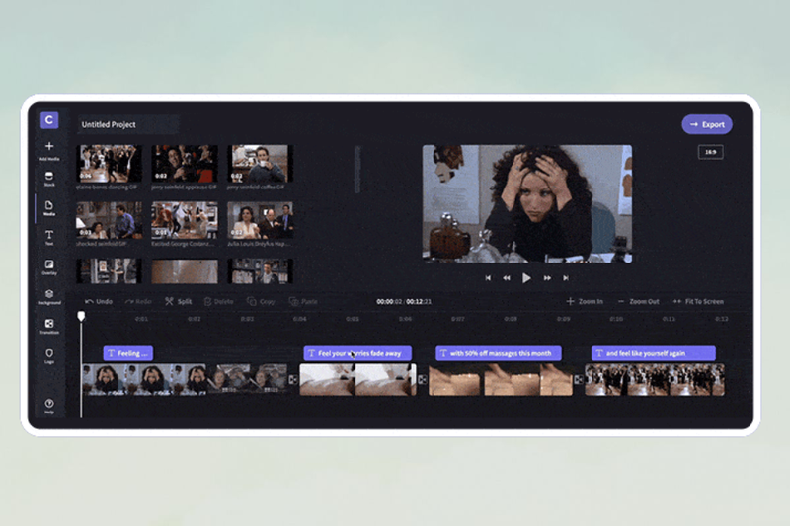Select the white towel massage clip in timeline
This screenshot has height=526, width=790.
(x=357, y=380)
